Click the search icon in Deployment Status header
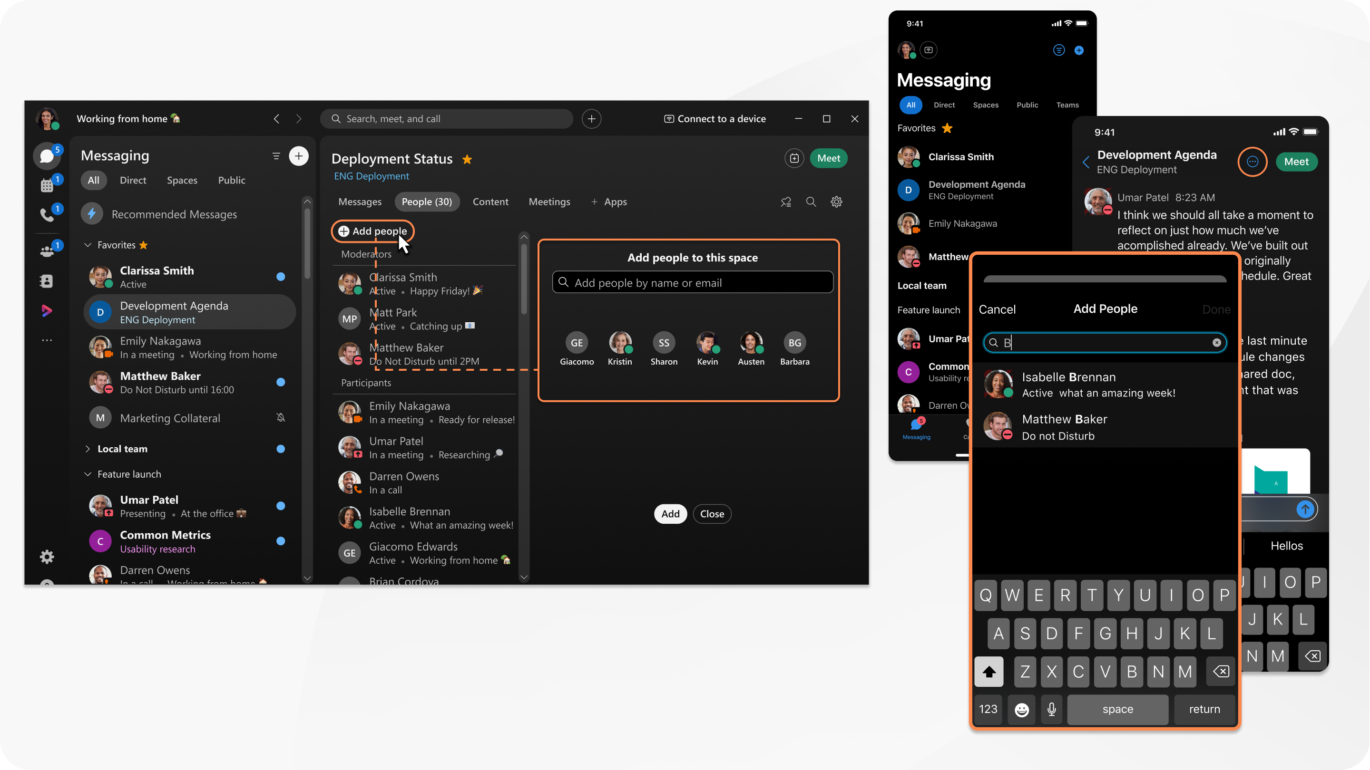The width and height of the screenshot is (1370, 770). tap(810, 201)
